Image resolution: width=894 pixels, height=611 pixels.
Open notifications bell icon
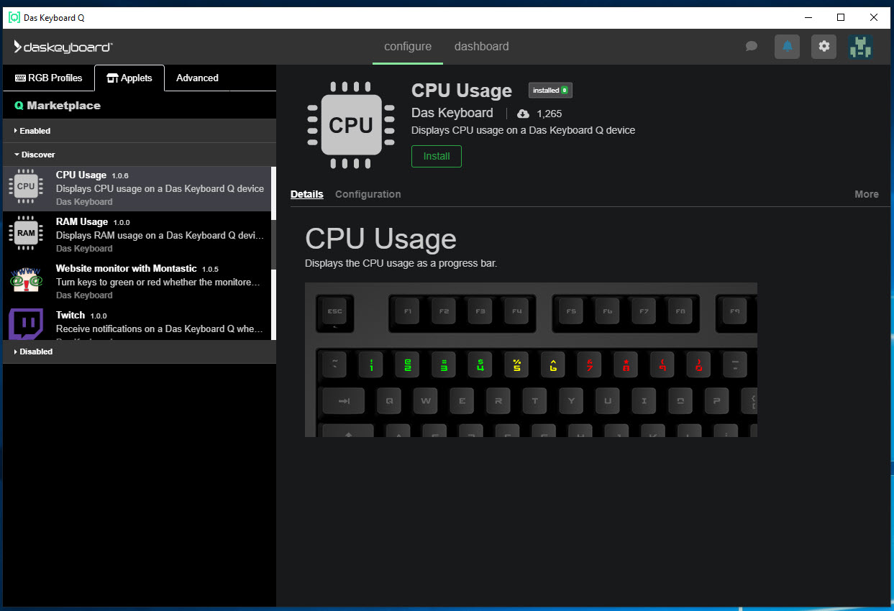click(x=787, y=47)
